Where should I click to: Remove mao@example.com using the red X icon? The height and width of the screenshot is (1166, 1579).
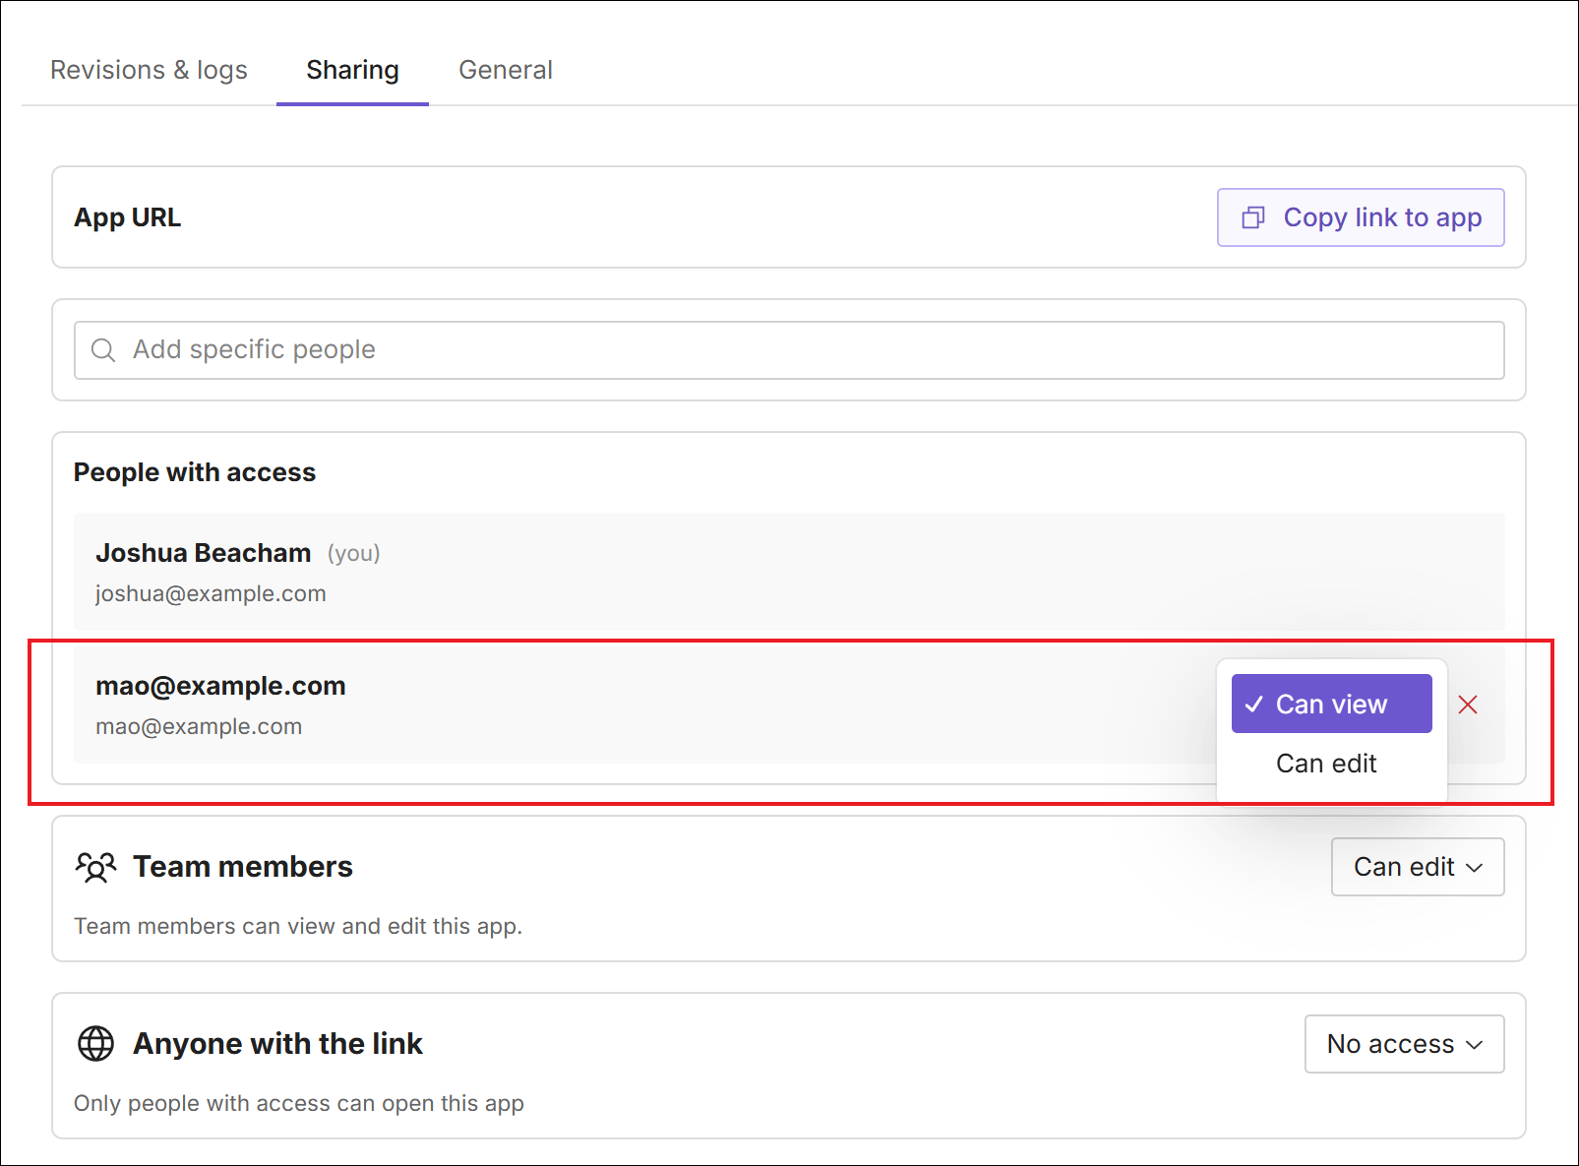(x=1468, y=705)
